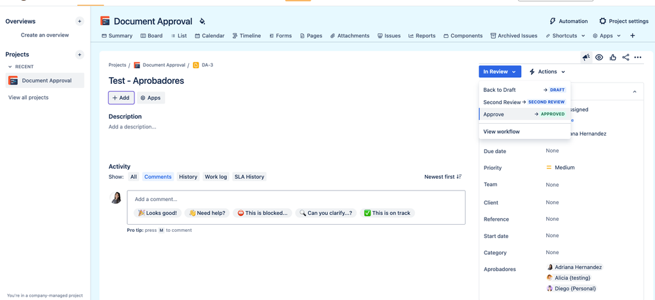655x300 pixels.
Task: Click Adriana Hernandez approver chip
Action: [x=574, y=267]
